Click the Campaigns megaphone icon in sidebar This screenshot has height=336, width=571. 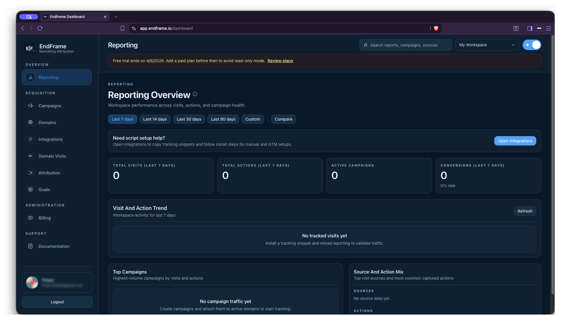tap(30, 106)
